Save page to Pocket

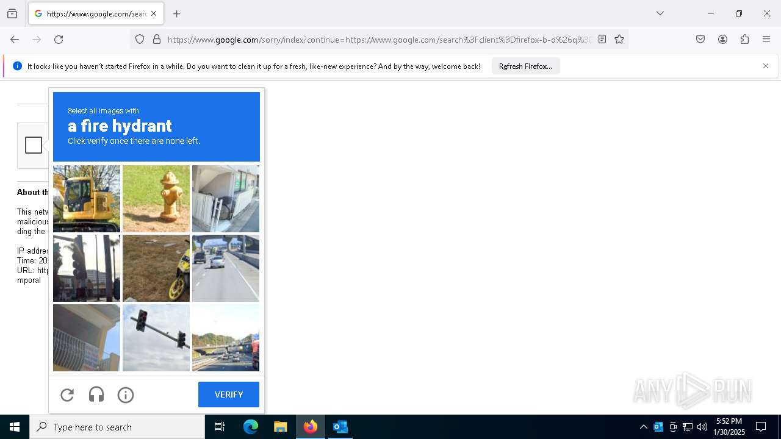tap(700, 40)
